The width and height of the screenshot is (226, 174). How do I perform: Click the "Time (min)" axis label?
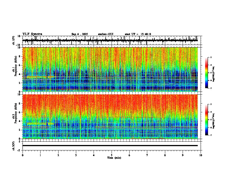point(114,158)
